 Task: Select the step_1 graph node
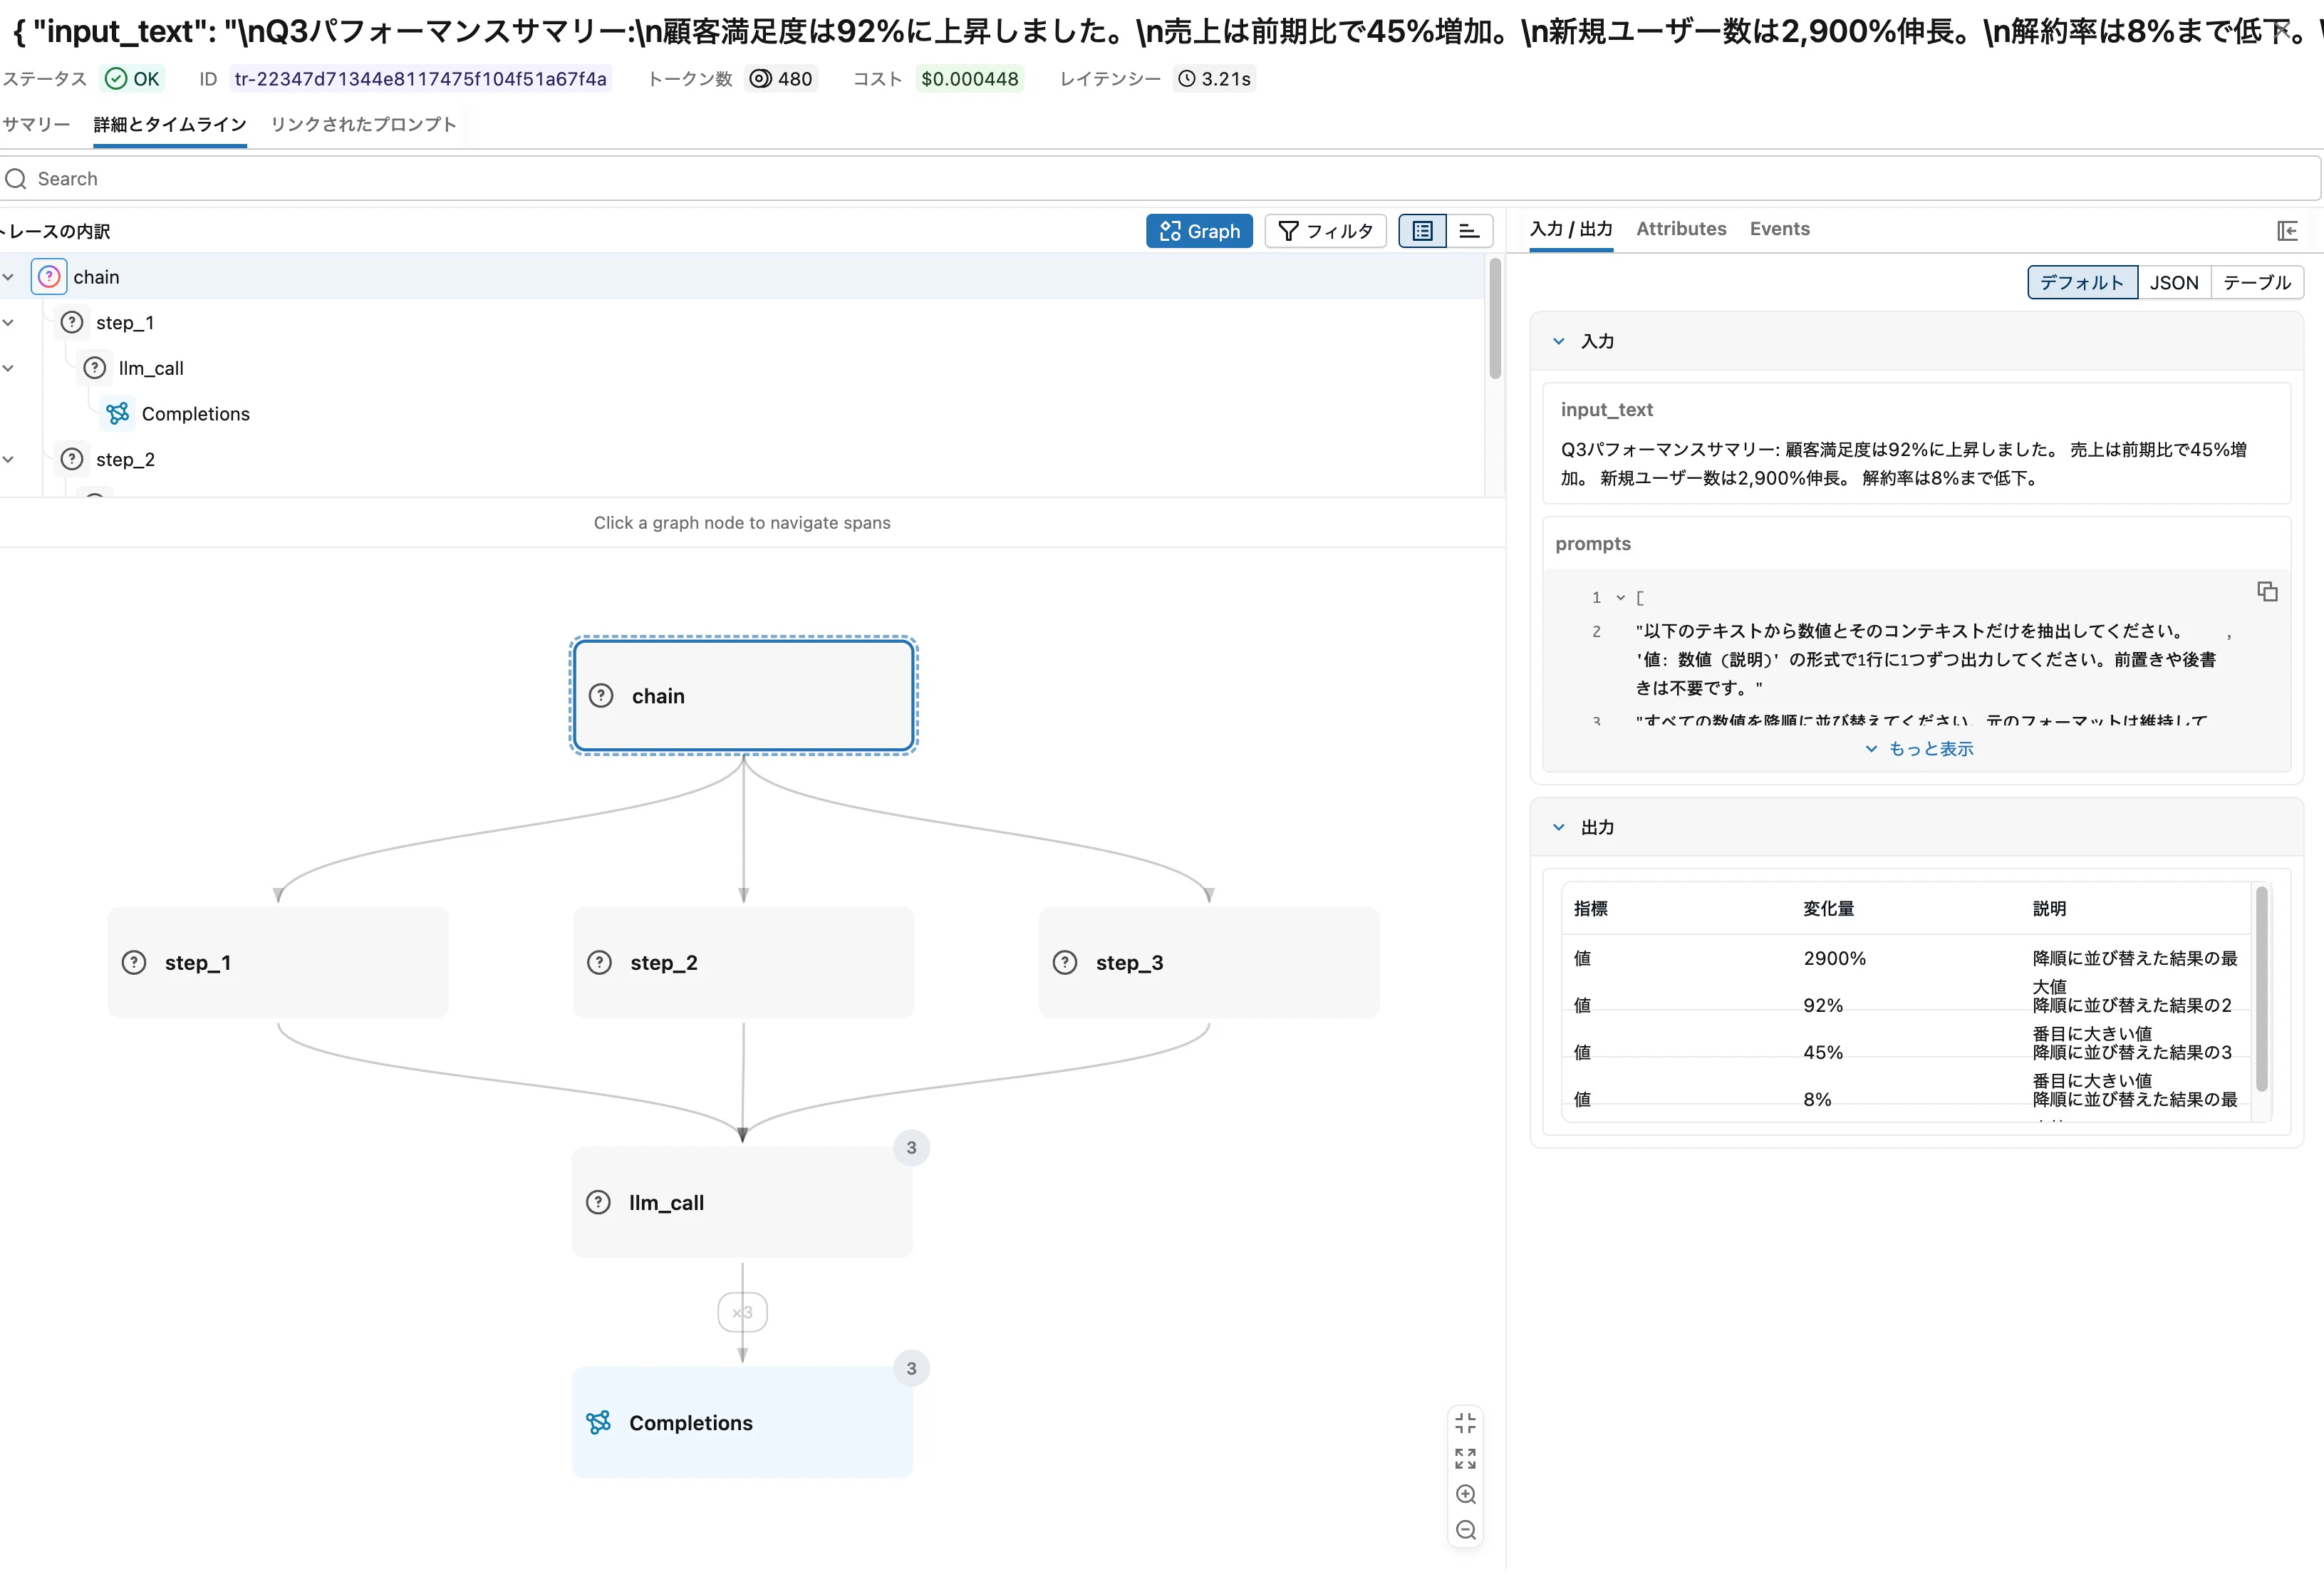[x=278, y=962]
